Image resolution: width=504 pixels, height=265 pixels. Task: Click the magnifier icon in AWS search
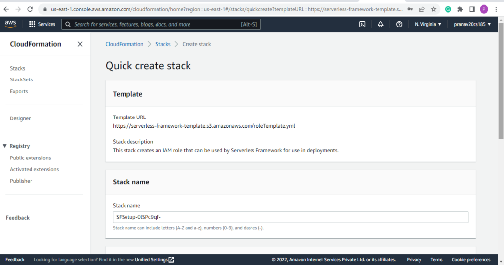[68, 24]
